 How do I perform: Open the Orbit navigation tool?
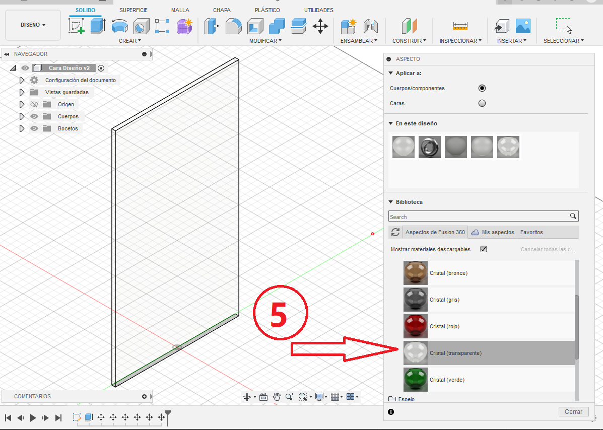point(246,397)
